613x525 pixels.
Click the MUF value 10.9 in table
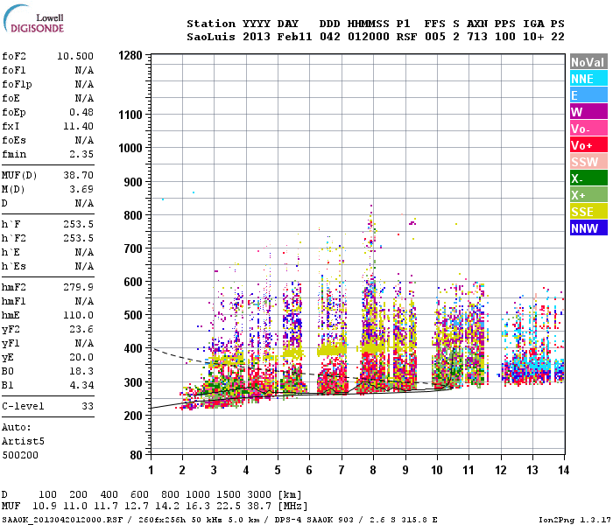point(44,507)
